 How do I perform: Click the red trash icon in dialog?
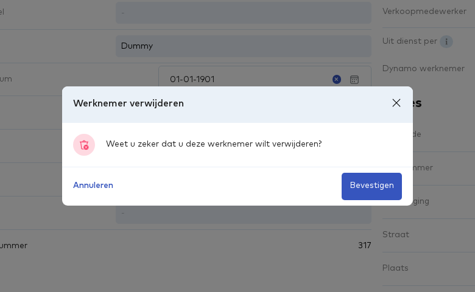tap(84, 145)
